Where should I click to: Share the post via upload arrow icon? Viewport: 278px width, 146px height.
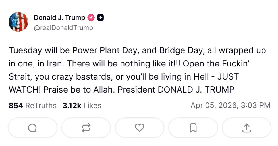click(x=246, y=128)
